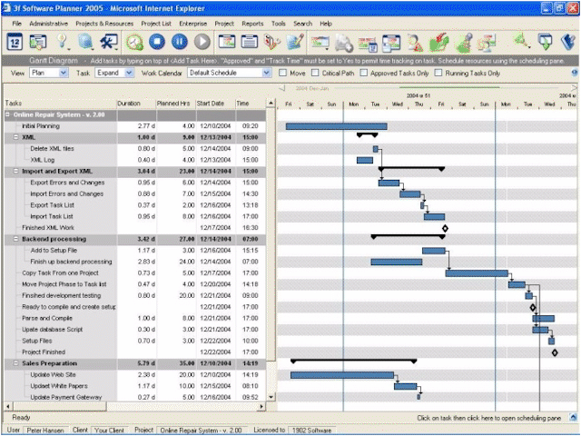This screenshot has width=581, height=436.
Task: Stop time tracking with the blue stop button
Action: (157, 42)
